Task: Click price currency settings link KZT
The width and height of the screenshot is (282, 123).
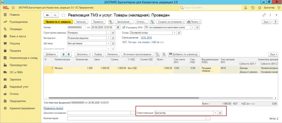Action: [143, 42]
